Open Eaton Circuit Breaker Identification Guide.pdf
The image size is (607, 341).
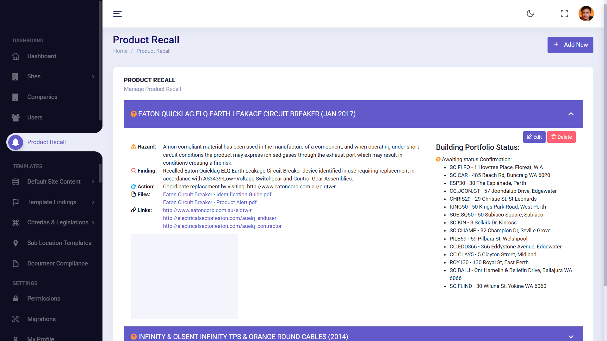pyautogui.click(x=217, y=194)
